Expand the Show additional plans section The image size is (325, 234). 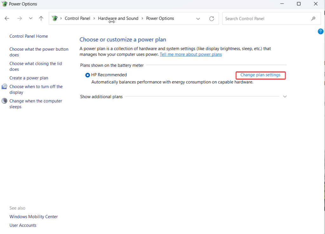point(285,97)
